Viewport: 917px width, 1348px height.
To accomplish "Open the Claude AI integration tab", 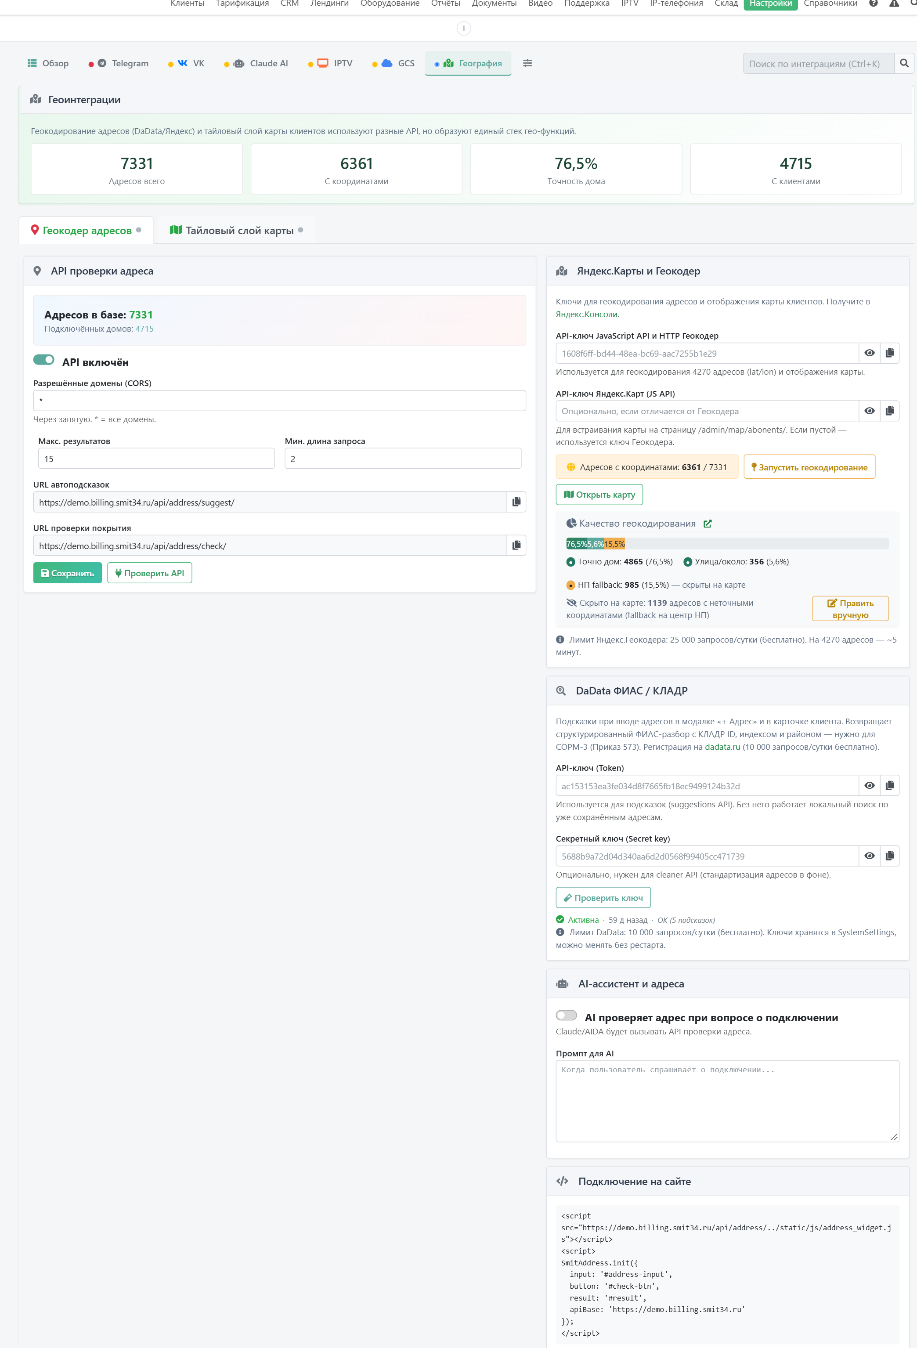I will click(256, 63).
